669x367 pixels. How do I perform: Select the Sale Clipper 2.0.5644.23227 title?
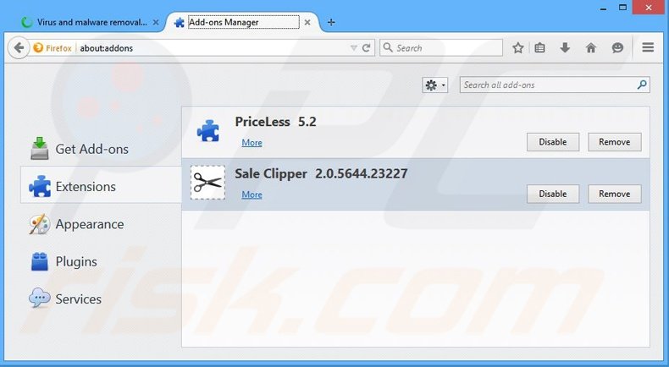321,173
